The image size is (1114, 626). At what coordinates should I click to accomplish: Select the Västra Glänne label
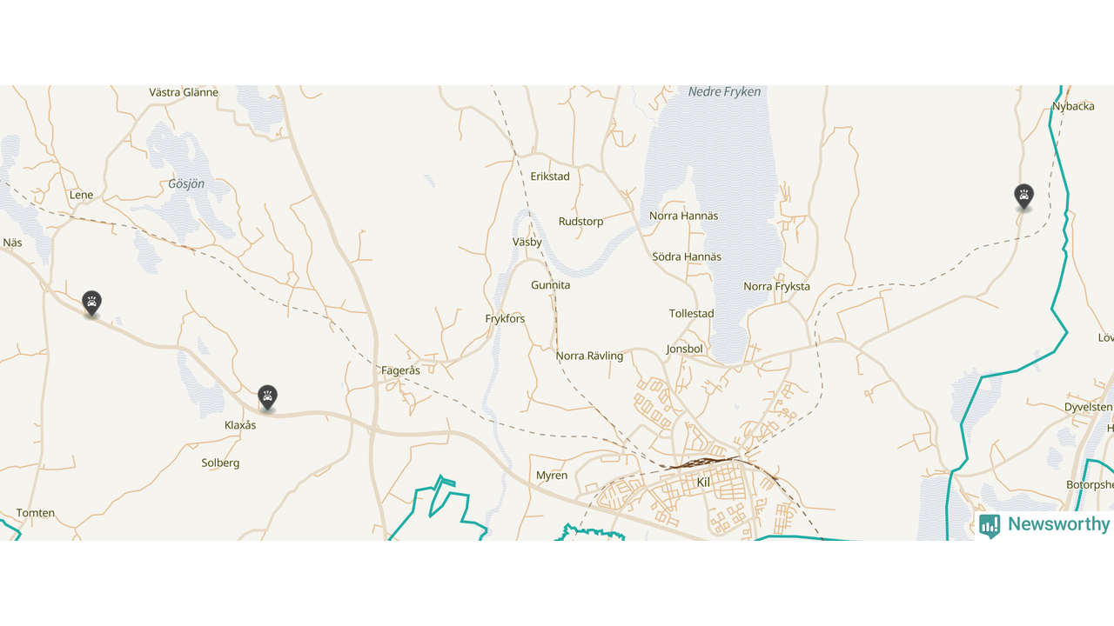[184, 92]
